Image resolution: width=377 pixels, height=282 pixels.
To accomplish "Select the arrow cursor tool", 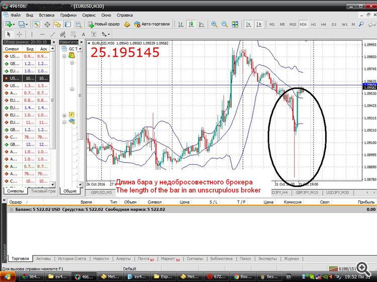I will point(9,34).
